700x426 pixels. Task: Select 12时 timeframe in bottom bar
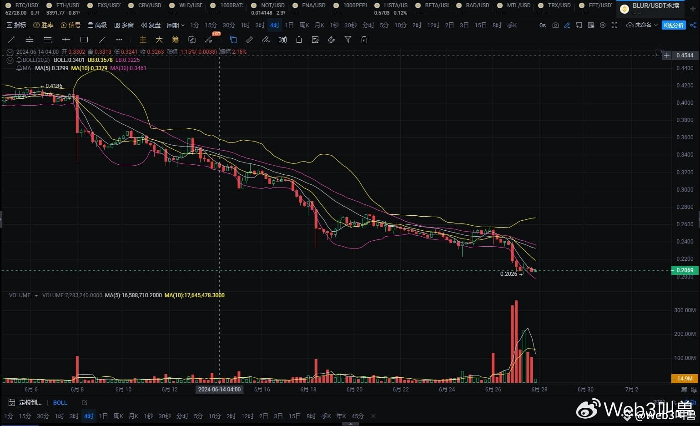tap(247, 416)
